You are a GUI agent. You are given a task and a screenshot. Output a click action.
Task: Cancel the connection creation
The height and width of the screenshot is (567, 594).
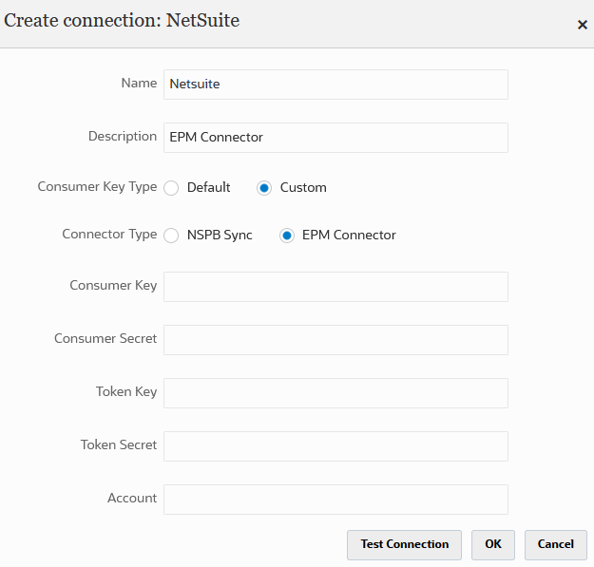pos(555,545)
